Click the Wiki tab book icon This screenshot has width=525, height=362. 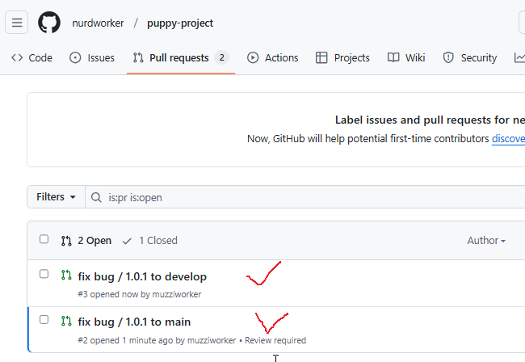pyautogui.click(x=393, y=57)
